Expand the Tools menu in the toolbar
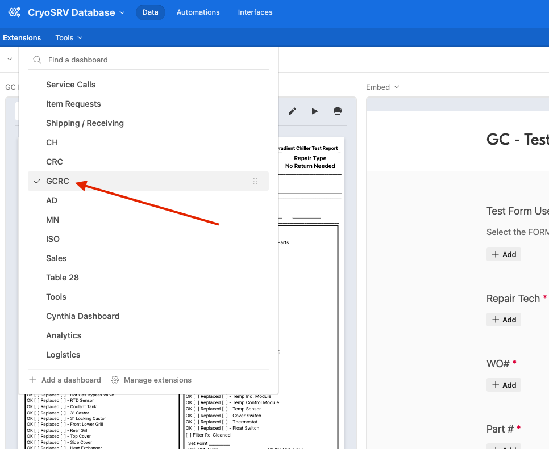The width and height of the screenshot is (549, 449). [68, 37]
